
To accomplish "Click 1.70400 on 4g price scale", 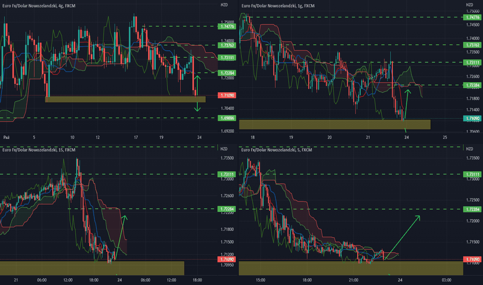I will pyautogui.click(x=228, y=108).
